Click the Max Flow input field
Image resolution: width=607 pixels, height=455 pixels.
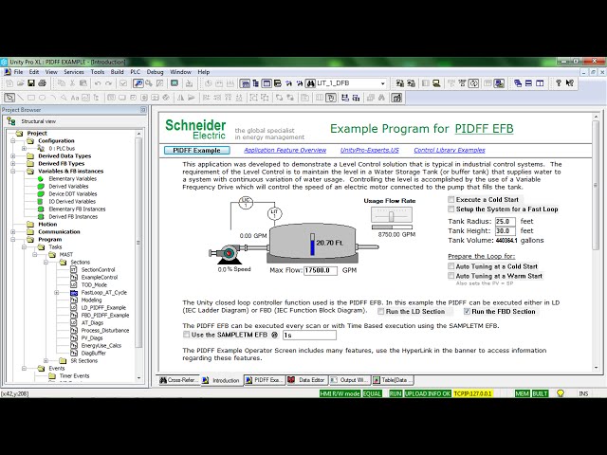coord(321,270)
